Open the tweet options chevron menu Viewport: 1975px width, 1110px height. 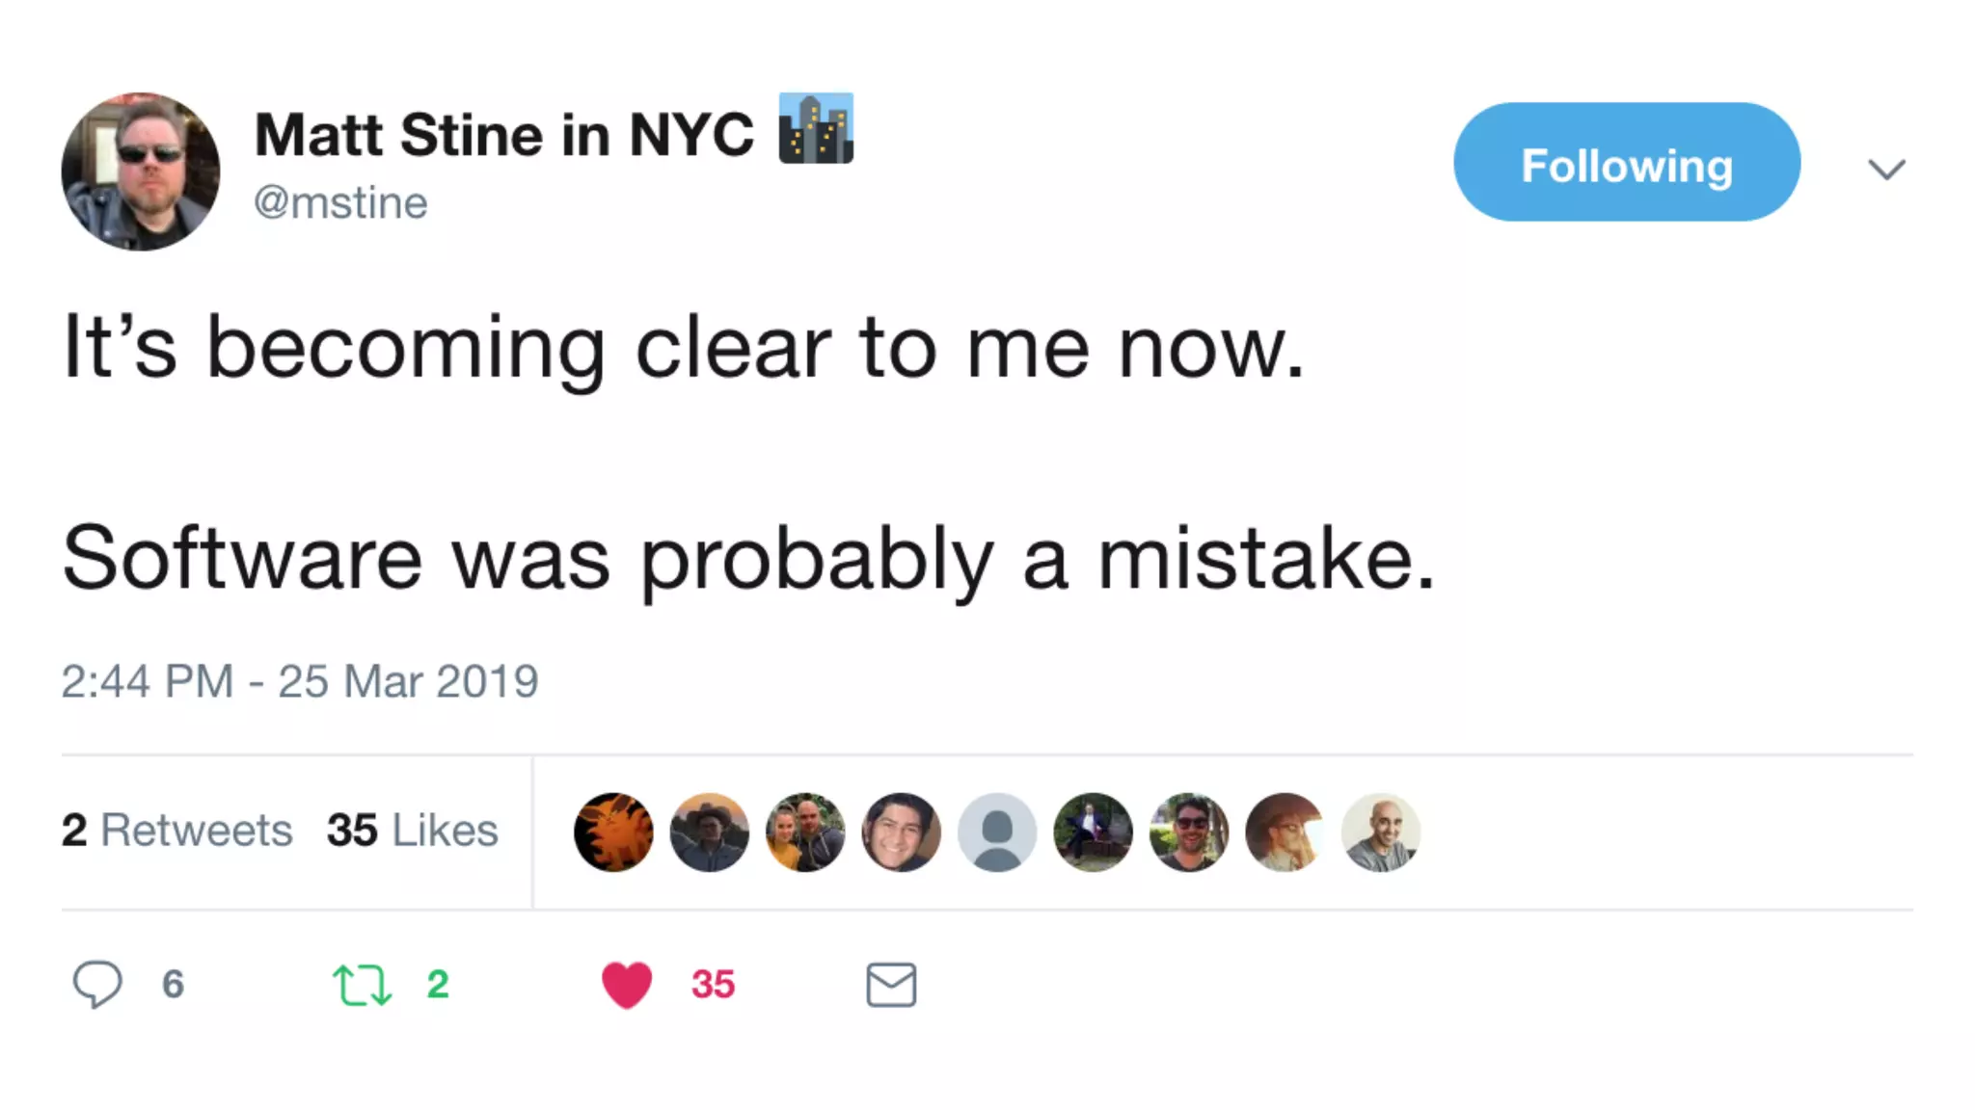[1885, 170]
